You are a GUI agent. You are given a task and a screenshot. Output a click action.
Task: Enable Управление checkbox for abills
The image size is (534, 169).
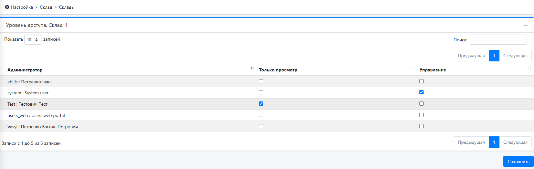click(x=421, y=81)
